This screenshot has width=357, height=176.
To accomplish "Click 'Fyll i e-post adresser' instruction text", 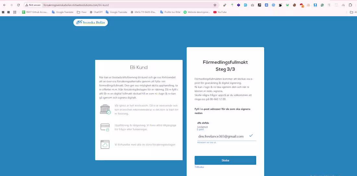I will [222, 111].
